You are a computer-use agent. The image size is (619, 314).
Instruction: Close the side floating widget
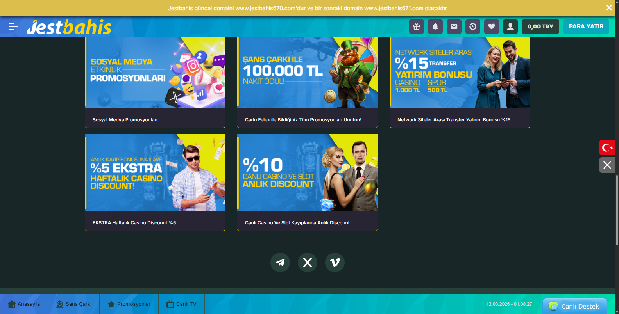607,165
